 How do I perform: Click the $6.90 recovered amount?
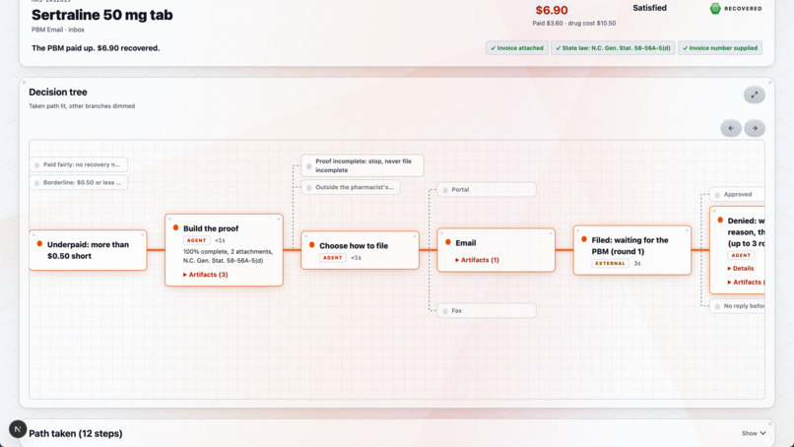[552, 10]
